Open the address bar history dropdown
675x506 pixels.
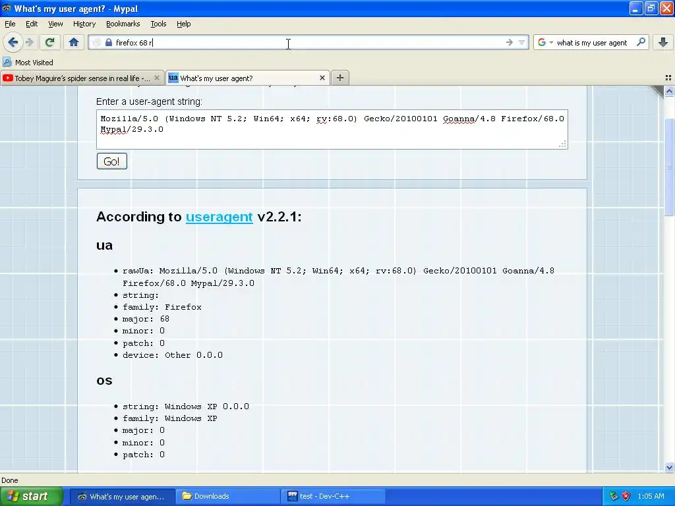[x=522, y=42]
